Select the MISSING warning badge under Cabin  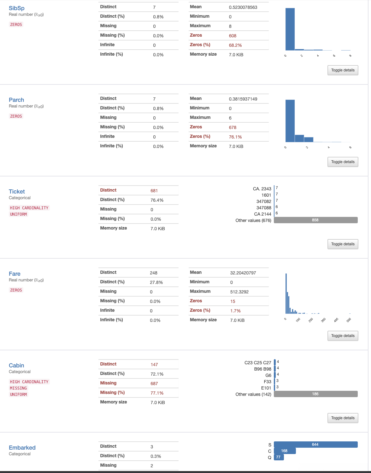coord(18,388)
